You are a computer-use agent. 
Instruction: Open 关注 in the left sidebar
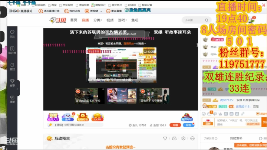[x=12, y=34]
